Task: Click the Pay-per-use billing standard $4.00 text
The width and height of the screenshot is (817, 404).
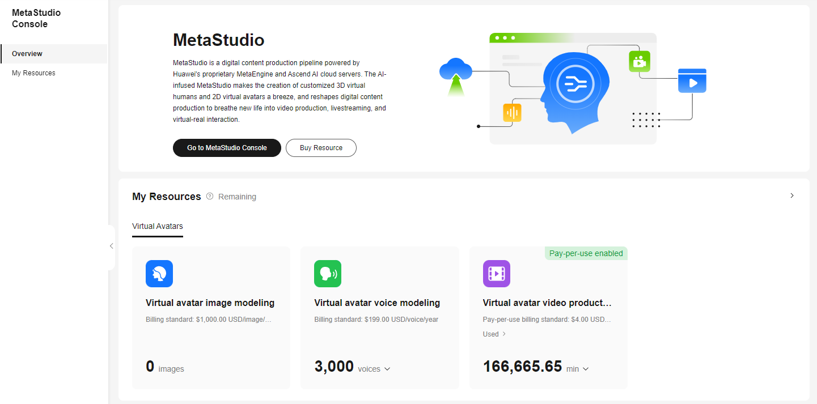Action: pos(547,320)
